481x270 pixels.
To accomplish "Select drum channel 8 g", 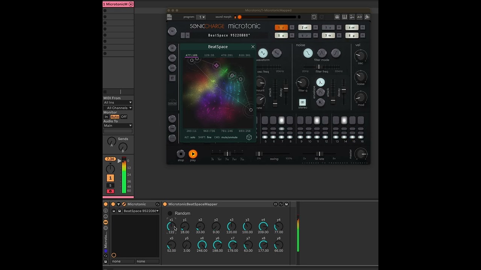I will click(352, 36).
